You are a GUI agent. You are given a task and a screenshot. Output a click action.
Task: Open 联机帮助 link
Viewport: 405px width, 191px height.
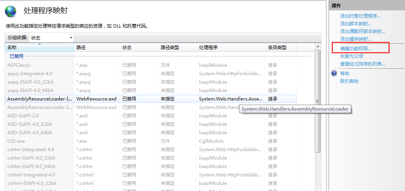349,81
